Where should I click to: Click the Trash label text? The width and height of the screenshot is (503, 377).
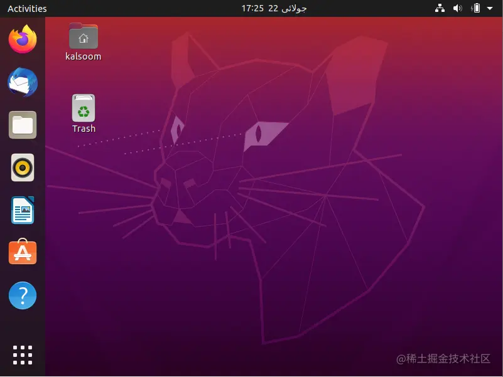click(84, 129)
